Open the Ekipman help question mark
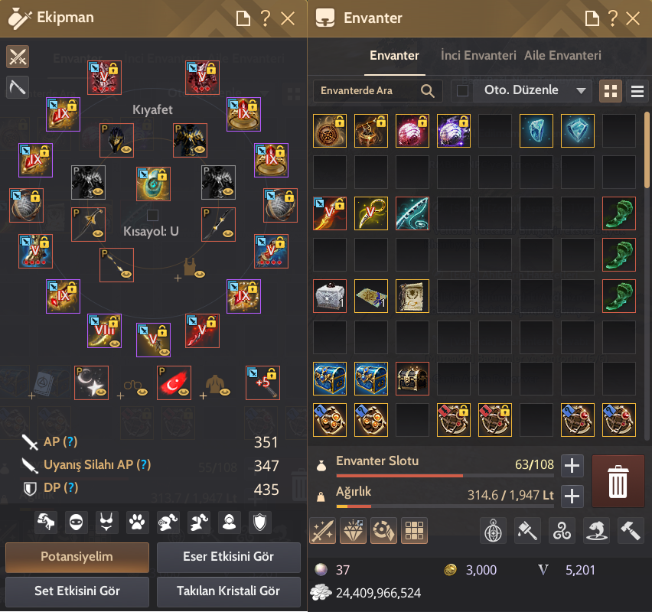This screenshot has height=612, width=652. pyautogui.click(x=266, y=18)
